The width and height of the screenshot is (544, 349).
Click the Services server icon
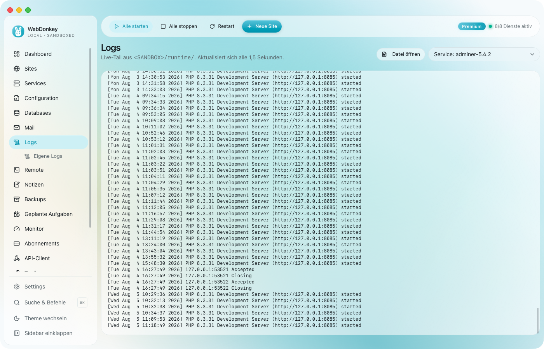coord(17,83)
